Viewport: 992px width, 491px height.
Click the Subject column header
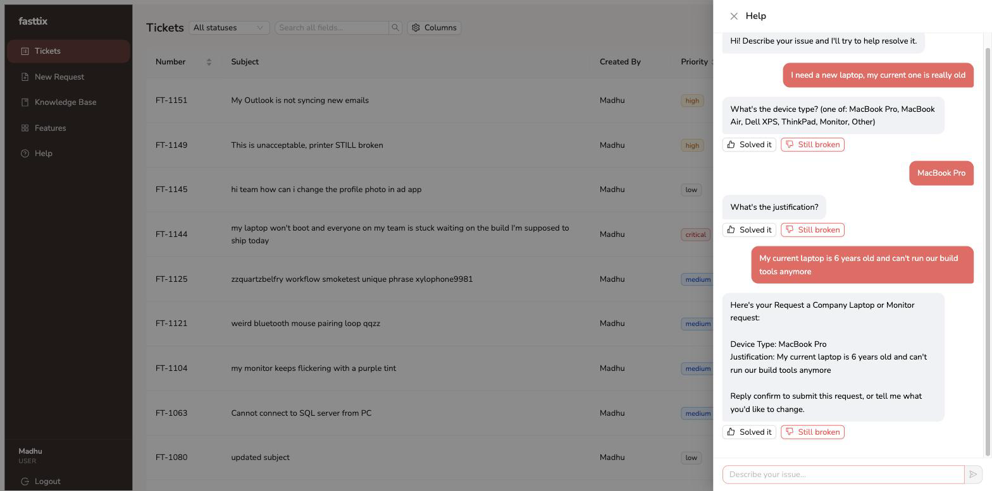click(245, 62)
